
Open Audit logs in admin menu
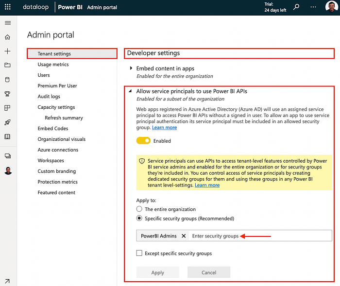tap(49, 97)
